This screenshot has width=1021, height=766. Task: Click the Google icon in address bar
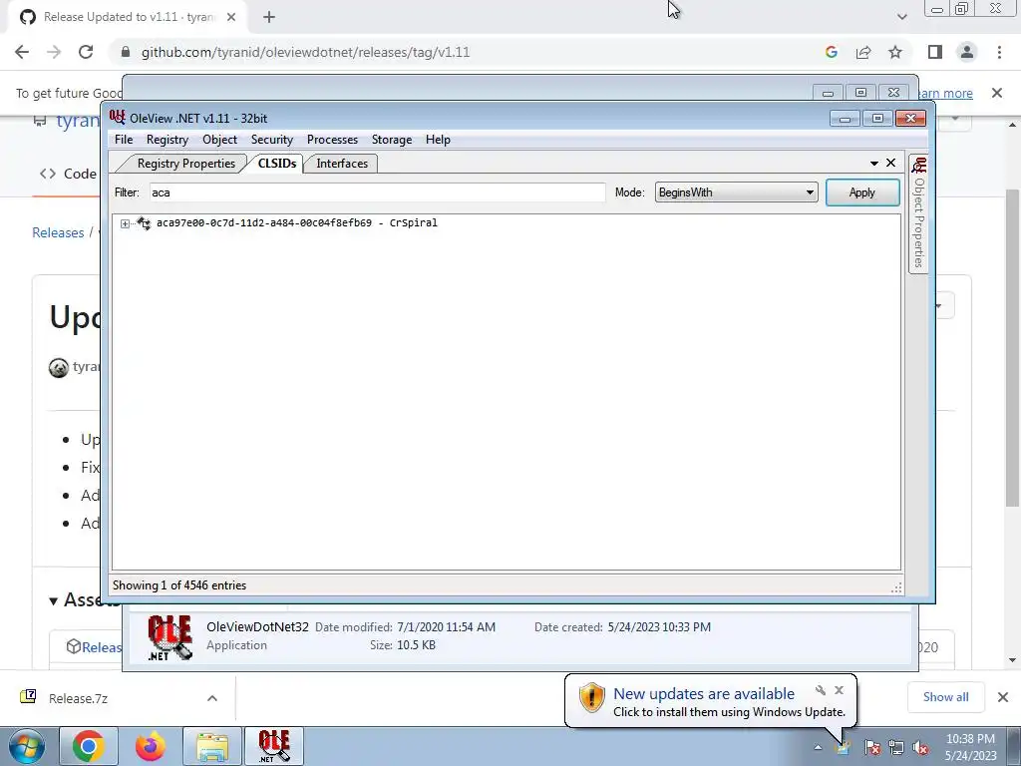pyautogui.click(x=831, y=52)
